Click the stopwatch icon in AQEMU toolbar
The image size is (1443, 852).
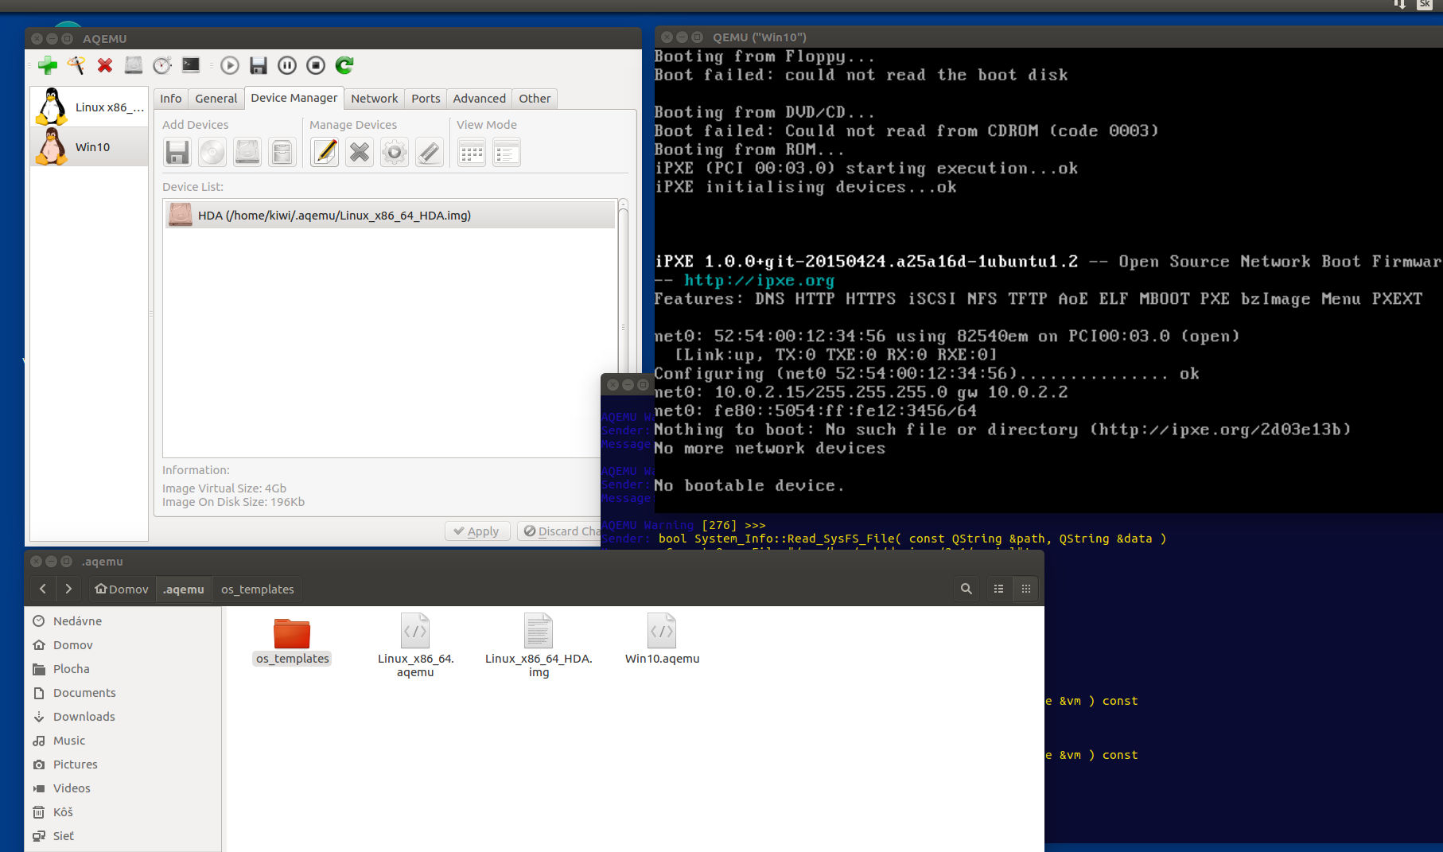(x=162, y=65)
